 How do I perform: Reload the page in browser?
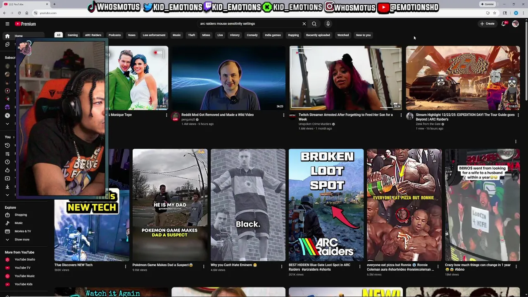point(19,13)
